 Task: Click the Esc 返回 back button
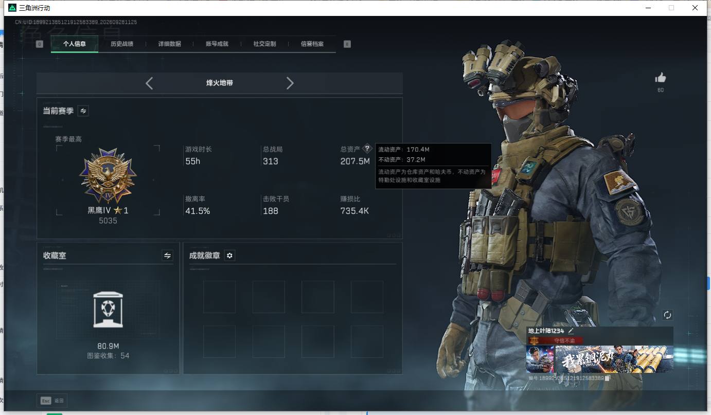point(52,401)
